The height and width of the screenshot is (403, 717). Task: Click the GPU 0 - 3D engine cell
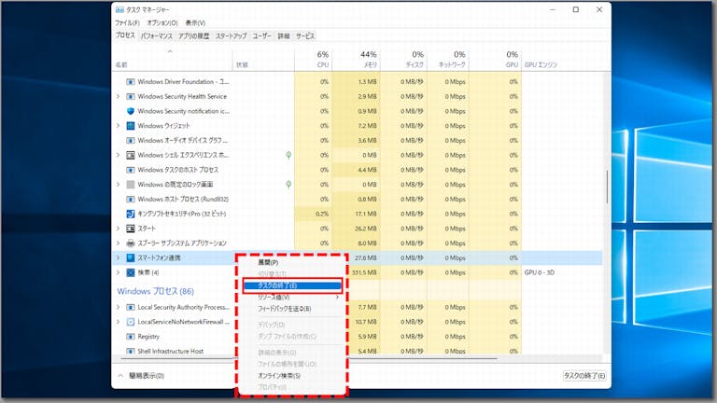click(x=539, y=272)
